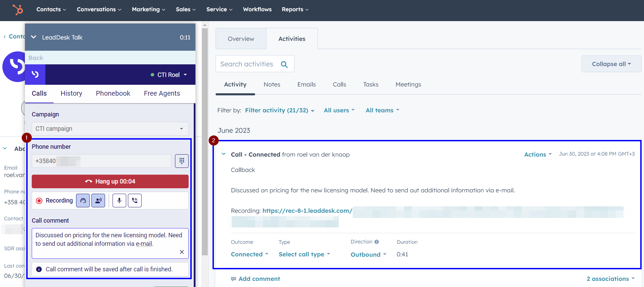This screenshot has height=287, width=644.
Task: Open the Phonebook tab in LeadDesk
Action: [x=113, y=93]
